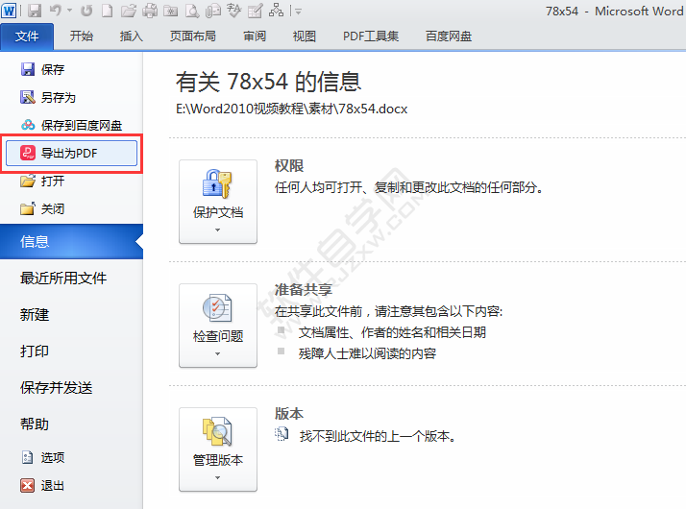The height and width of the screenshot is (509, 686).
Task: Click the file path E:\Word2010视频教程\素材\78x54.docx
Action: [x=292, y=109]
